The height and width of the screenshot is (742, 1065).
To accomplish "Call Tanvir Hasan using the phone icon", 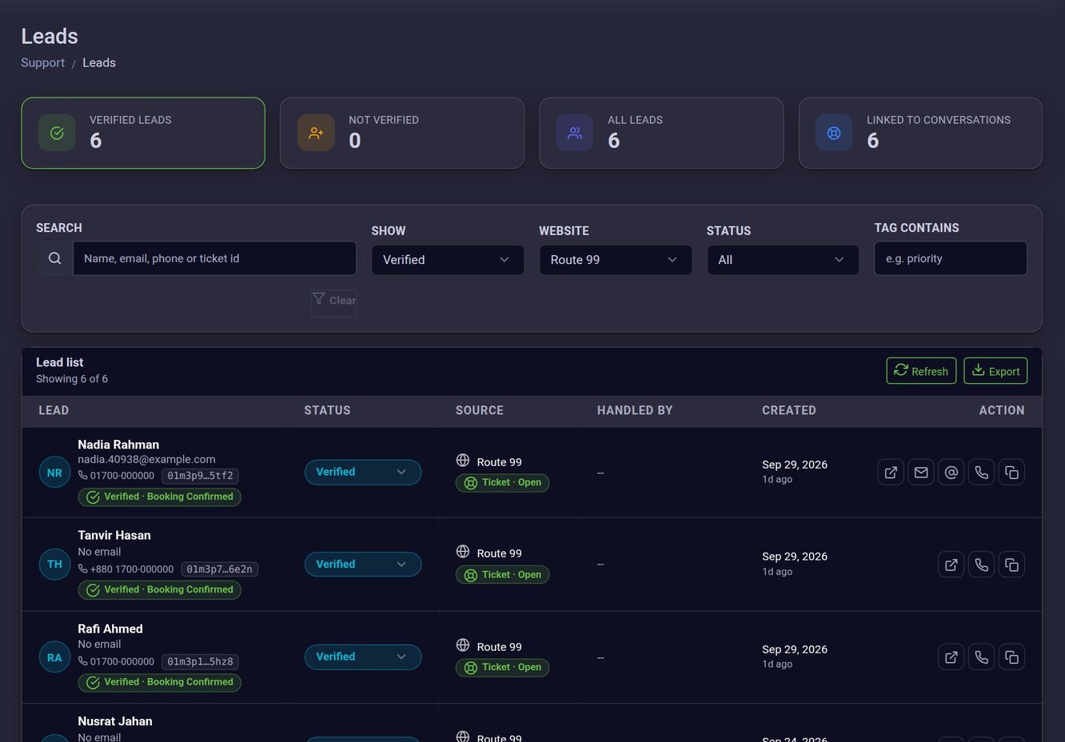I will pos(982,564).
